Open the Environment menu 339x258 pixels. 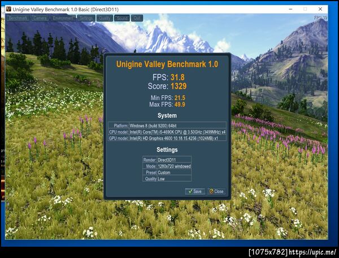(x=63, y=18)
